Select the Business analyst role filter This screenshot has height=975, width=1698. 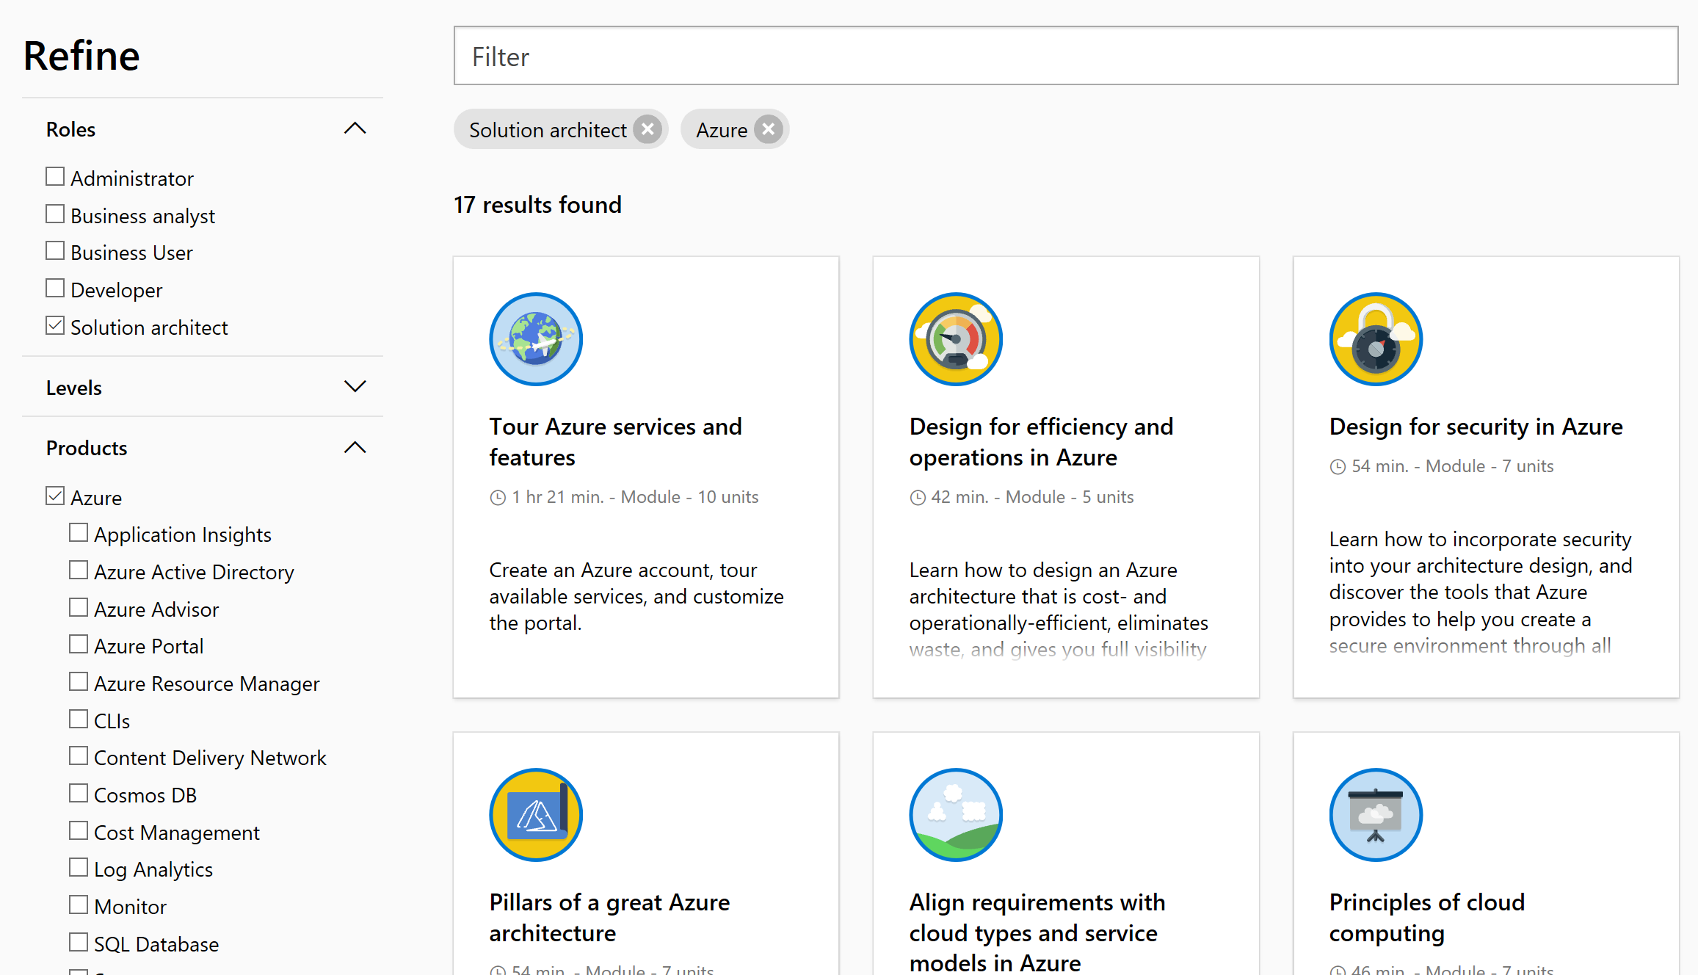[x=54, y=213]
